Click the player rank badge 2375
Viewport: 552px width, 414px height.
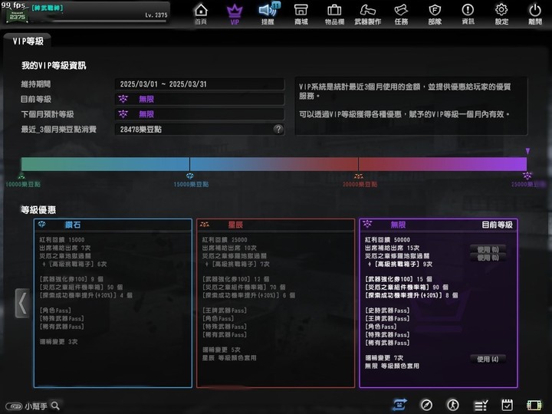pos(17,15)
